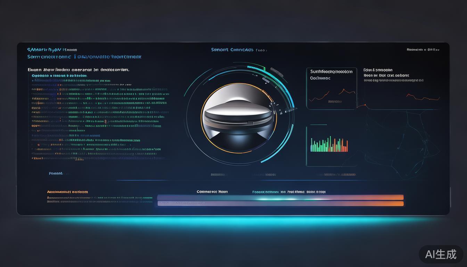Click the cyan 'Fooce nehimn' label
467x267 pixels.
pyautogui.click(x=265, y=192)
